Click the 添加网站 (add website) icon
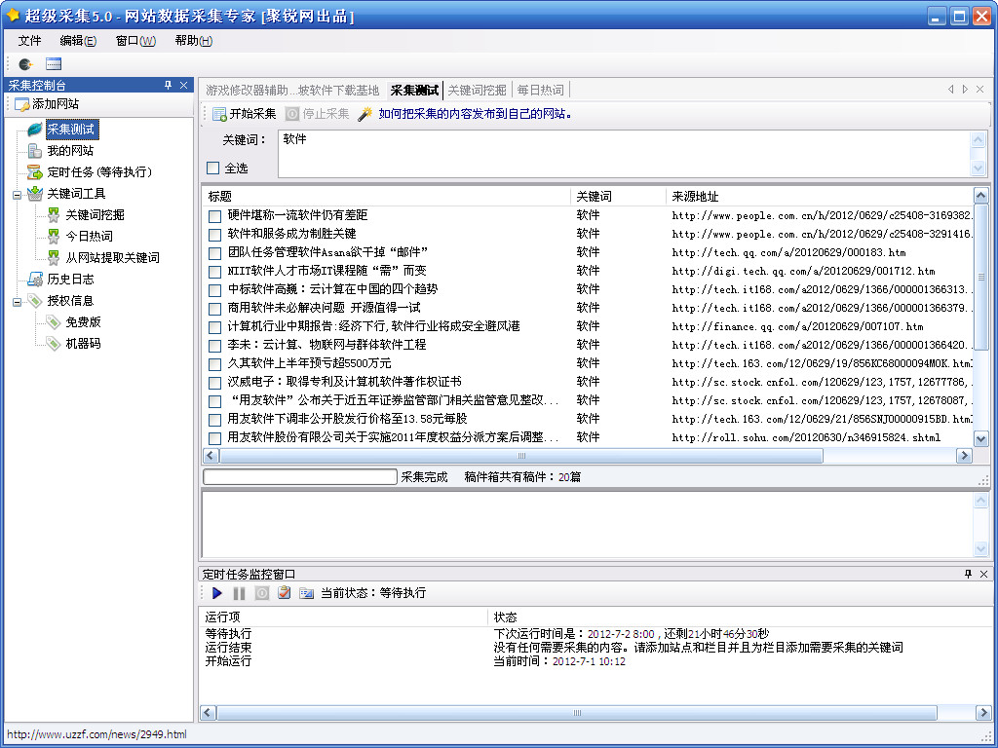 click(x=22, y=104)
